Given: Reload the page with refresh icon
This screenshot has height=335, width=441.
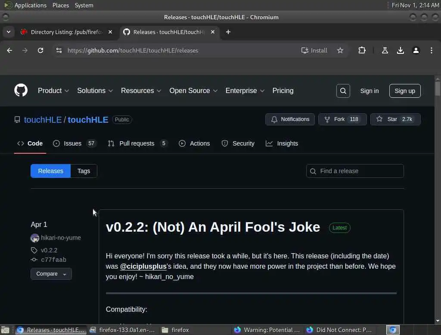Looking at the screenshot, I should [x=40, y=50].
